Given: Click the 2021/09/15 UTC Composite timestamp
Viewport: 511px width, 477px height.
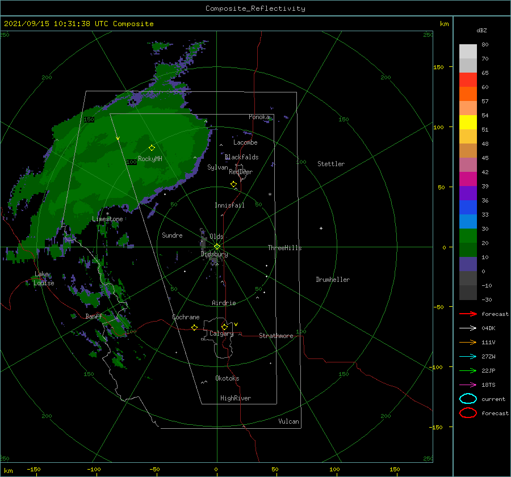Looking at the screenshot, I should point(78,24).
